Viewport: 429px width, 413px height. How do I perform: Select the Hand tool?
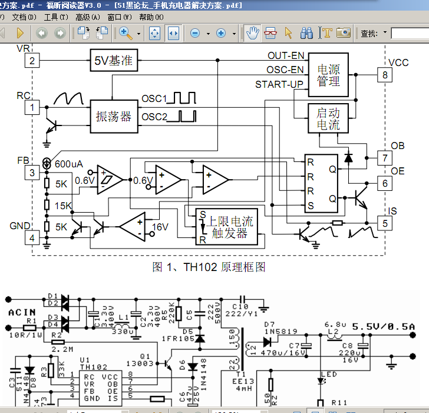[252, 33]
